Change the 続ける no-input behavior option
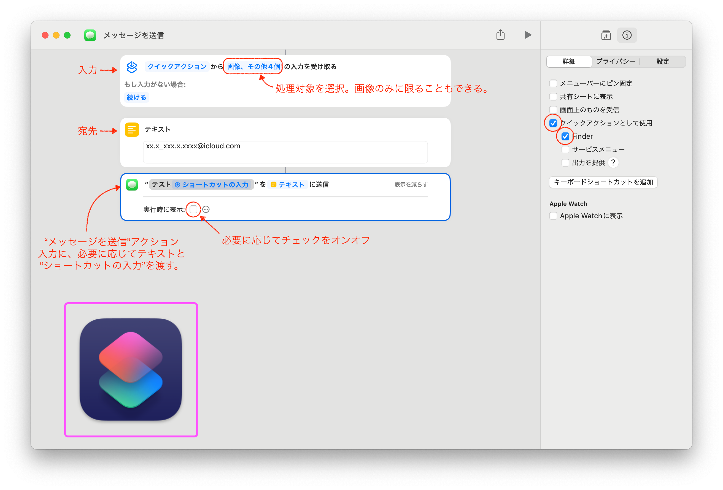723x490 pixels. pos(136,98)
